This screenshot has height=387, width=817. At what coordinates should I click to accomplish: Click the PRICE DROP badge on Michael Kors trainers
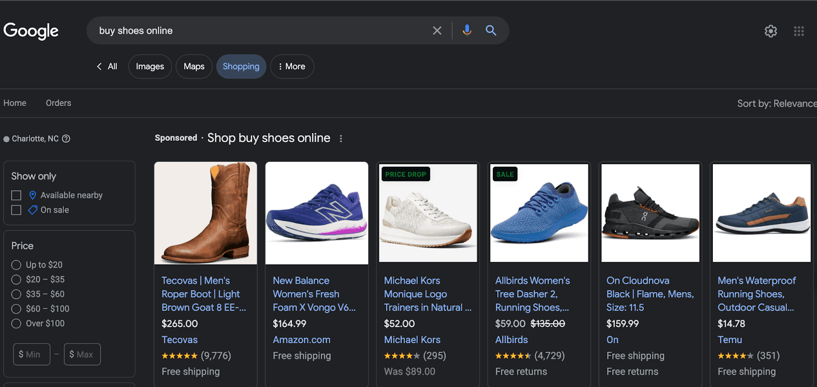pos(405,174)
